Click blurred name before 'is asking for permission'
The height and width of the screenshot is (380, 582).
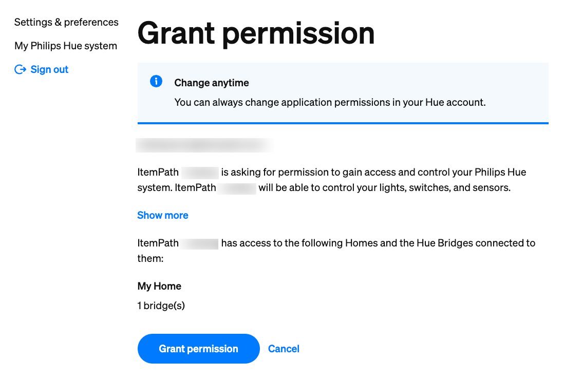200,172
